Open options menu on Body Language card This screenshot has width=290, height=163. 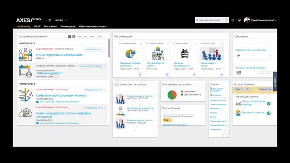(168, 43)
